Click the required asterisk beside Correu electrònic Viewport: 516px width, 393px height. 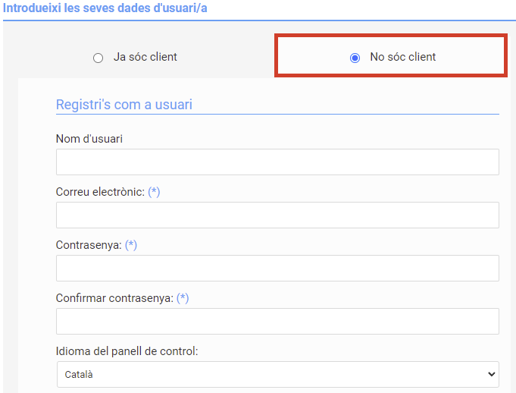coord(154,192)
